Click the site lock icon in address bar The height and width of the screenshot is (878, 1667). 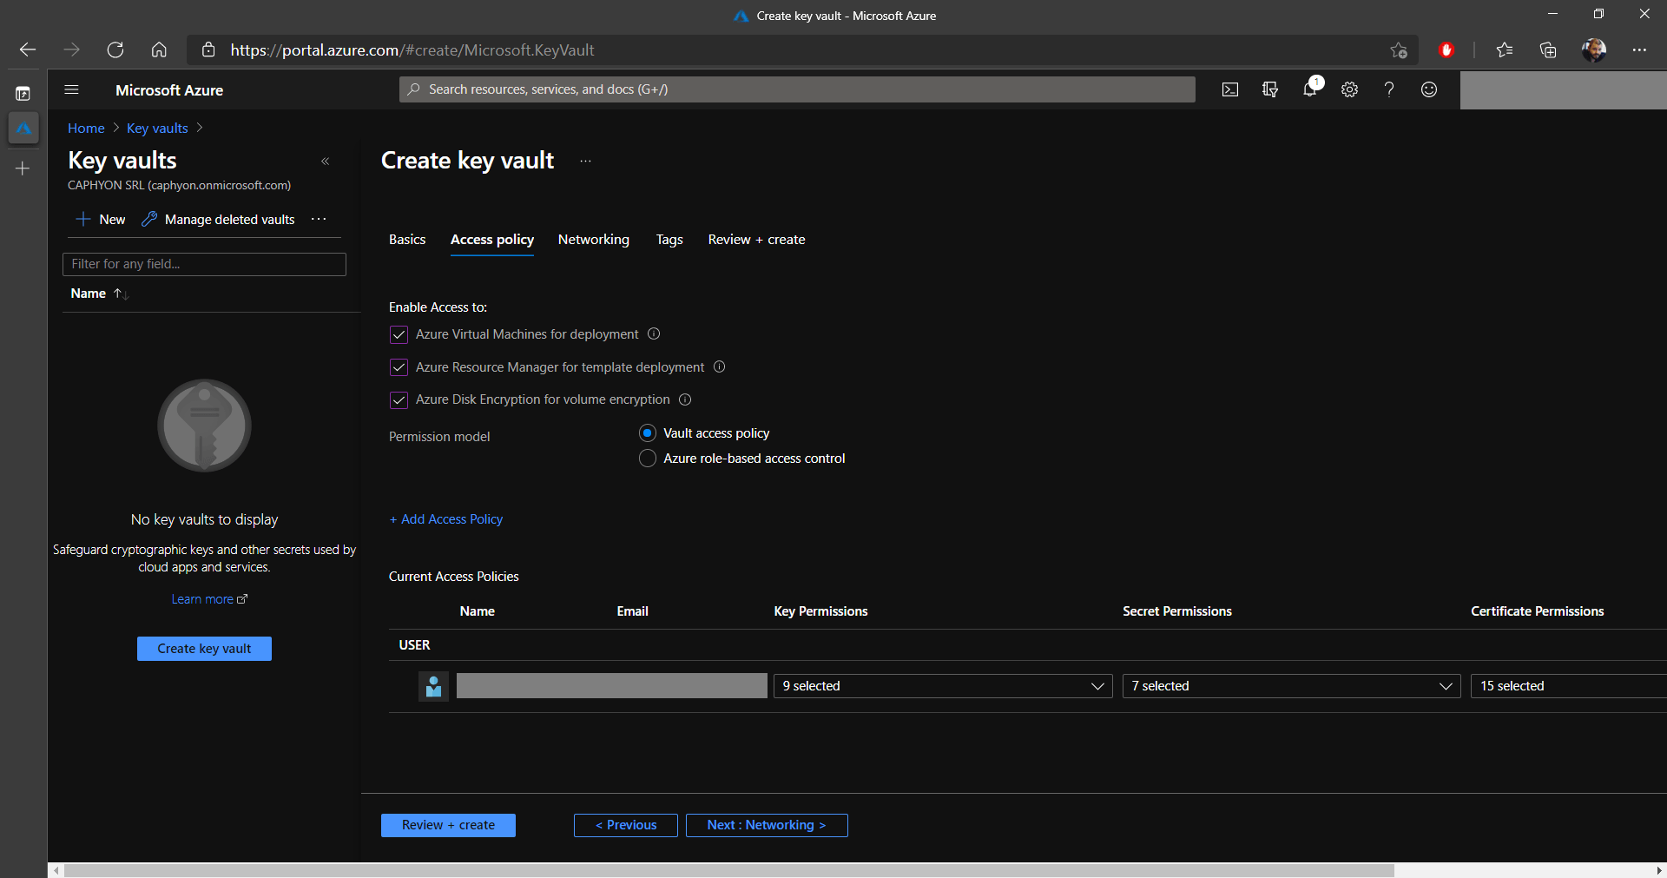[x=208, y=50]
